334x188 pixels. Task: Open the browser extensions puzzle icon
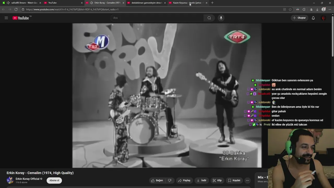coord(304,9)
